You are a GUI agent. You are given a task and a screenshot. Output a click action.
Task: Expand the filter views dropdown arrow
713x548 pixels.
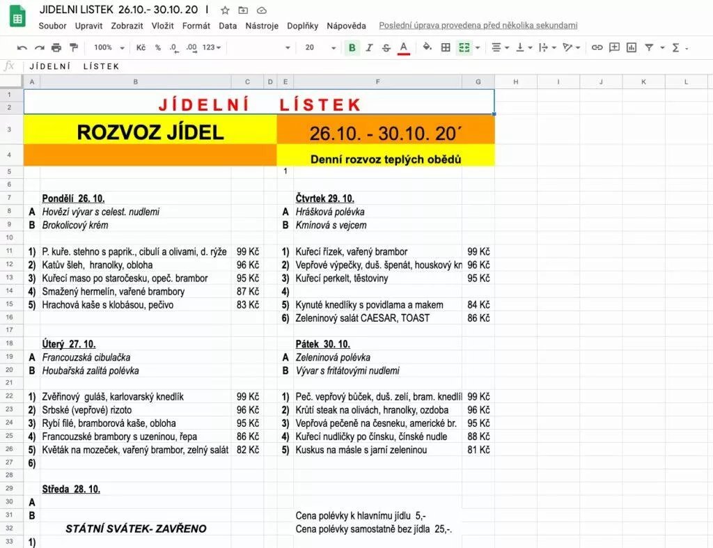[663, 48]
